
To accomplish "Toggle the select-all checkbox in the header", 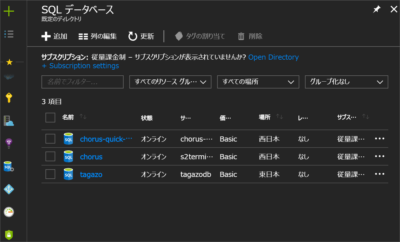I will (50, 117).
